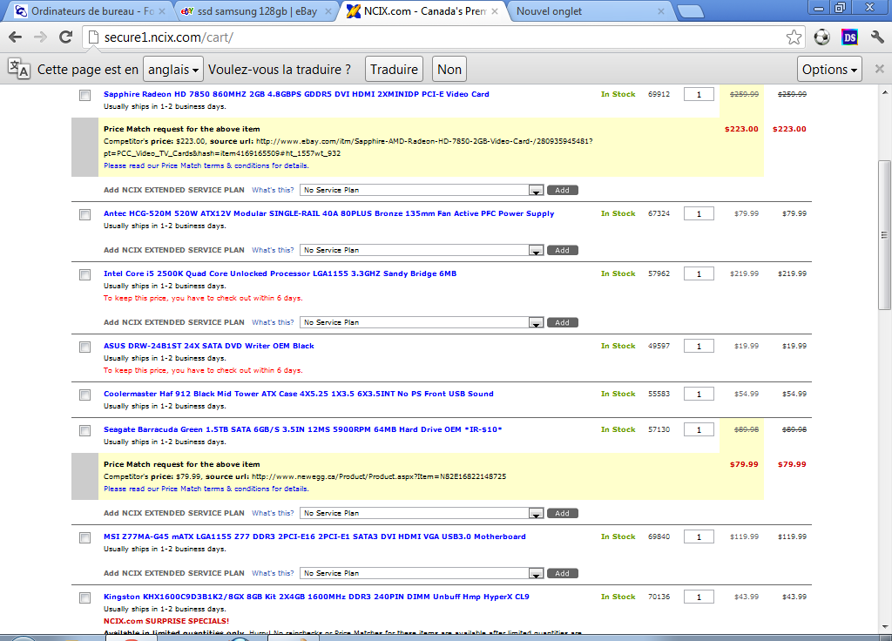Image resolution: width=892 pixels, height=641 pixels.
Task: Open Chrome's wrench menu
Action: coord(877,37)
